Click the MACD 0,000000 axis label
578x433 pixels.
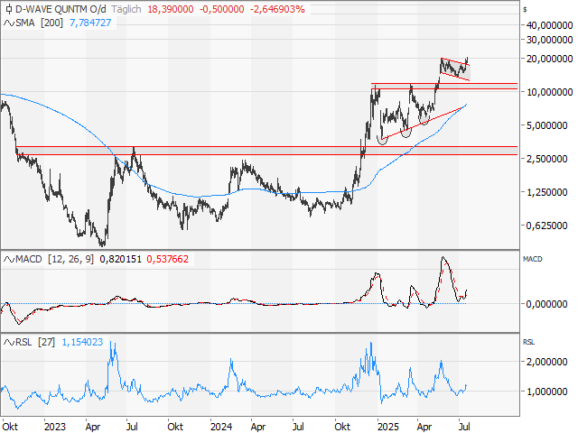(x=546, y=304)
